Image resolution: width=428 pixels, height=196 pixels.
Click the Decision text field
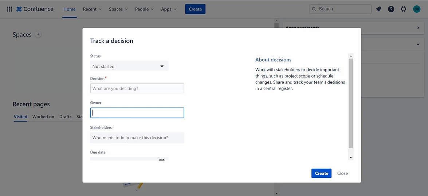click(137, 89)
